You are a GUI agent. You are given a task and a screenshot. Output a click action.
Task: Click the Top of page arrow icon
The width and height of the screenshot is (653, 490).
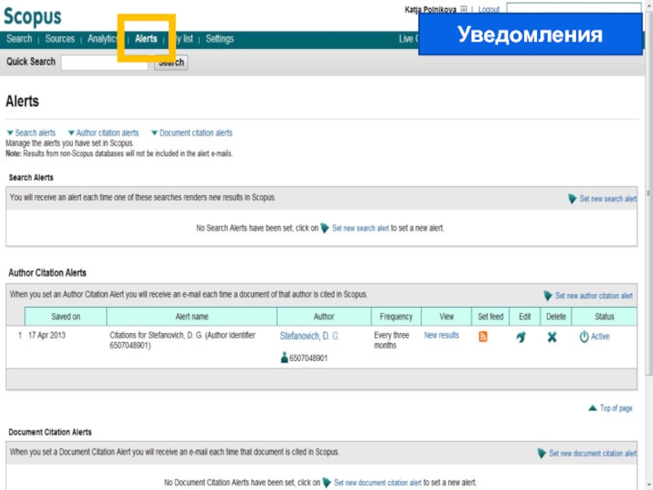click(x=593, y=408)
